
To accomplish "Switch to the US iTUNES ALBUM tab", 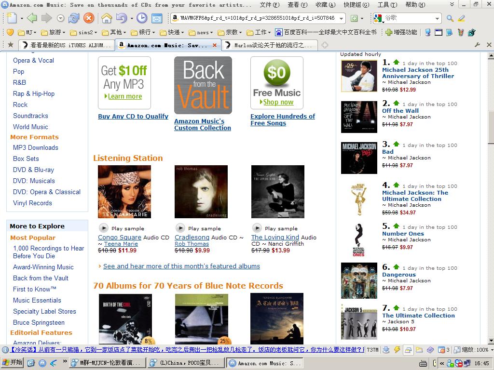I will click(67, 45).
